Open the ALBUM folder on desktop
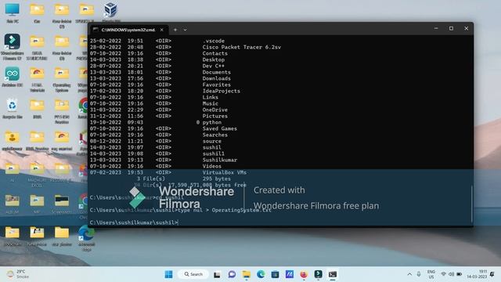Screen dimensions: 501x282 13,204
